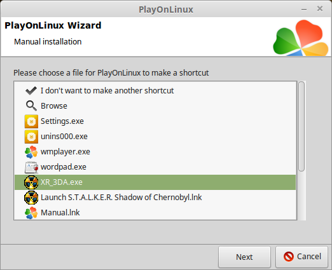Choose wmplayer.exe text entry

tap(66, 152)
